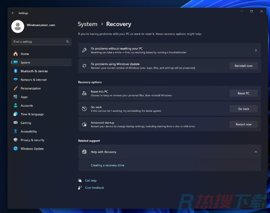270x213 pixels.
Task: Open the Apps settings category
Action: click(41, 97)
